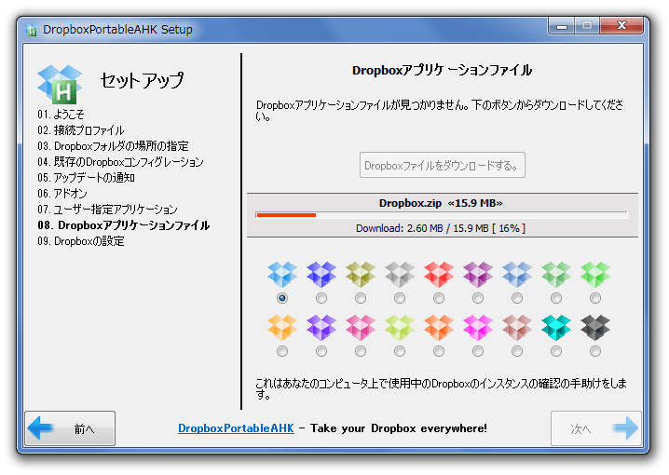Screen dimensions: 669x475
Task: Click the orange-yellow Dropbox icon
Action: click(282, 328)
